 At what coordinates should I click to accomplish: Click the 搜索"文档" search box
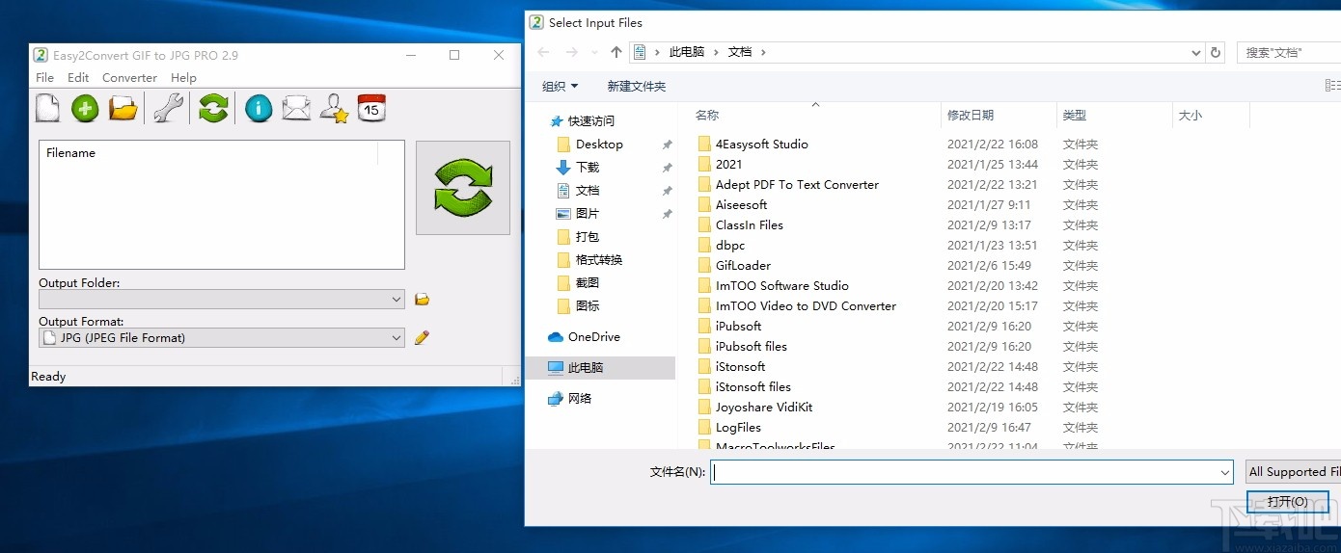1289,52
